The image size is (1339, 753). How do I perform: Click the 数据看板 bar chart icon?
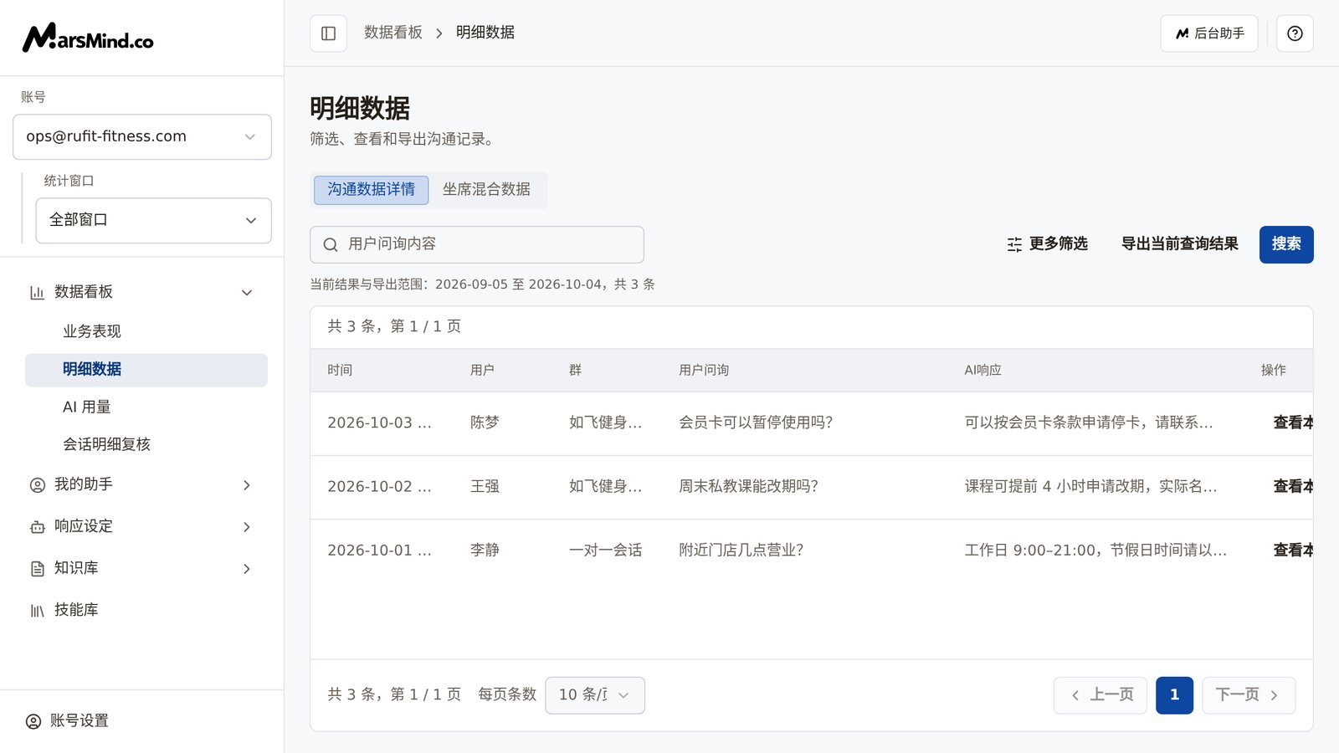tap(37, 293)
